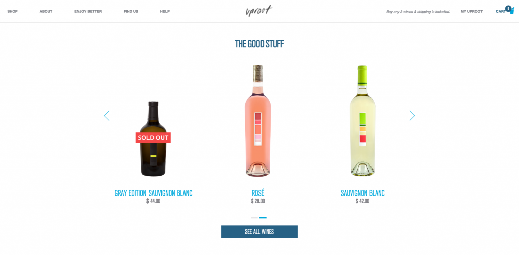The height and width of the screenshot is (255, 519).
Task: Open the Gray Edition Sauvignon Blanc link
Action: click(153, 193)
